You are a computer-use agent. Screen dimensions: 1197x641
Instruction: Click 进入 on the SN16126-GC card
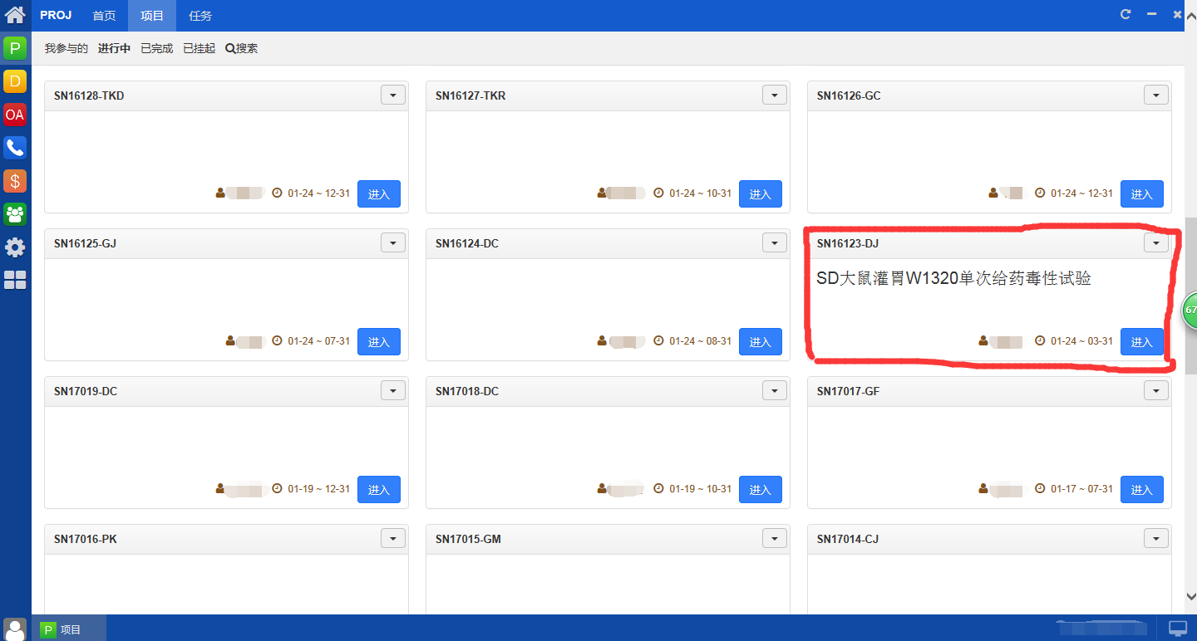tap(1142, 193)
